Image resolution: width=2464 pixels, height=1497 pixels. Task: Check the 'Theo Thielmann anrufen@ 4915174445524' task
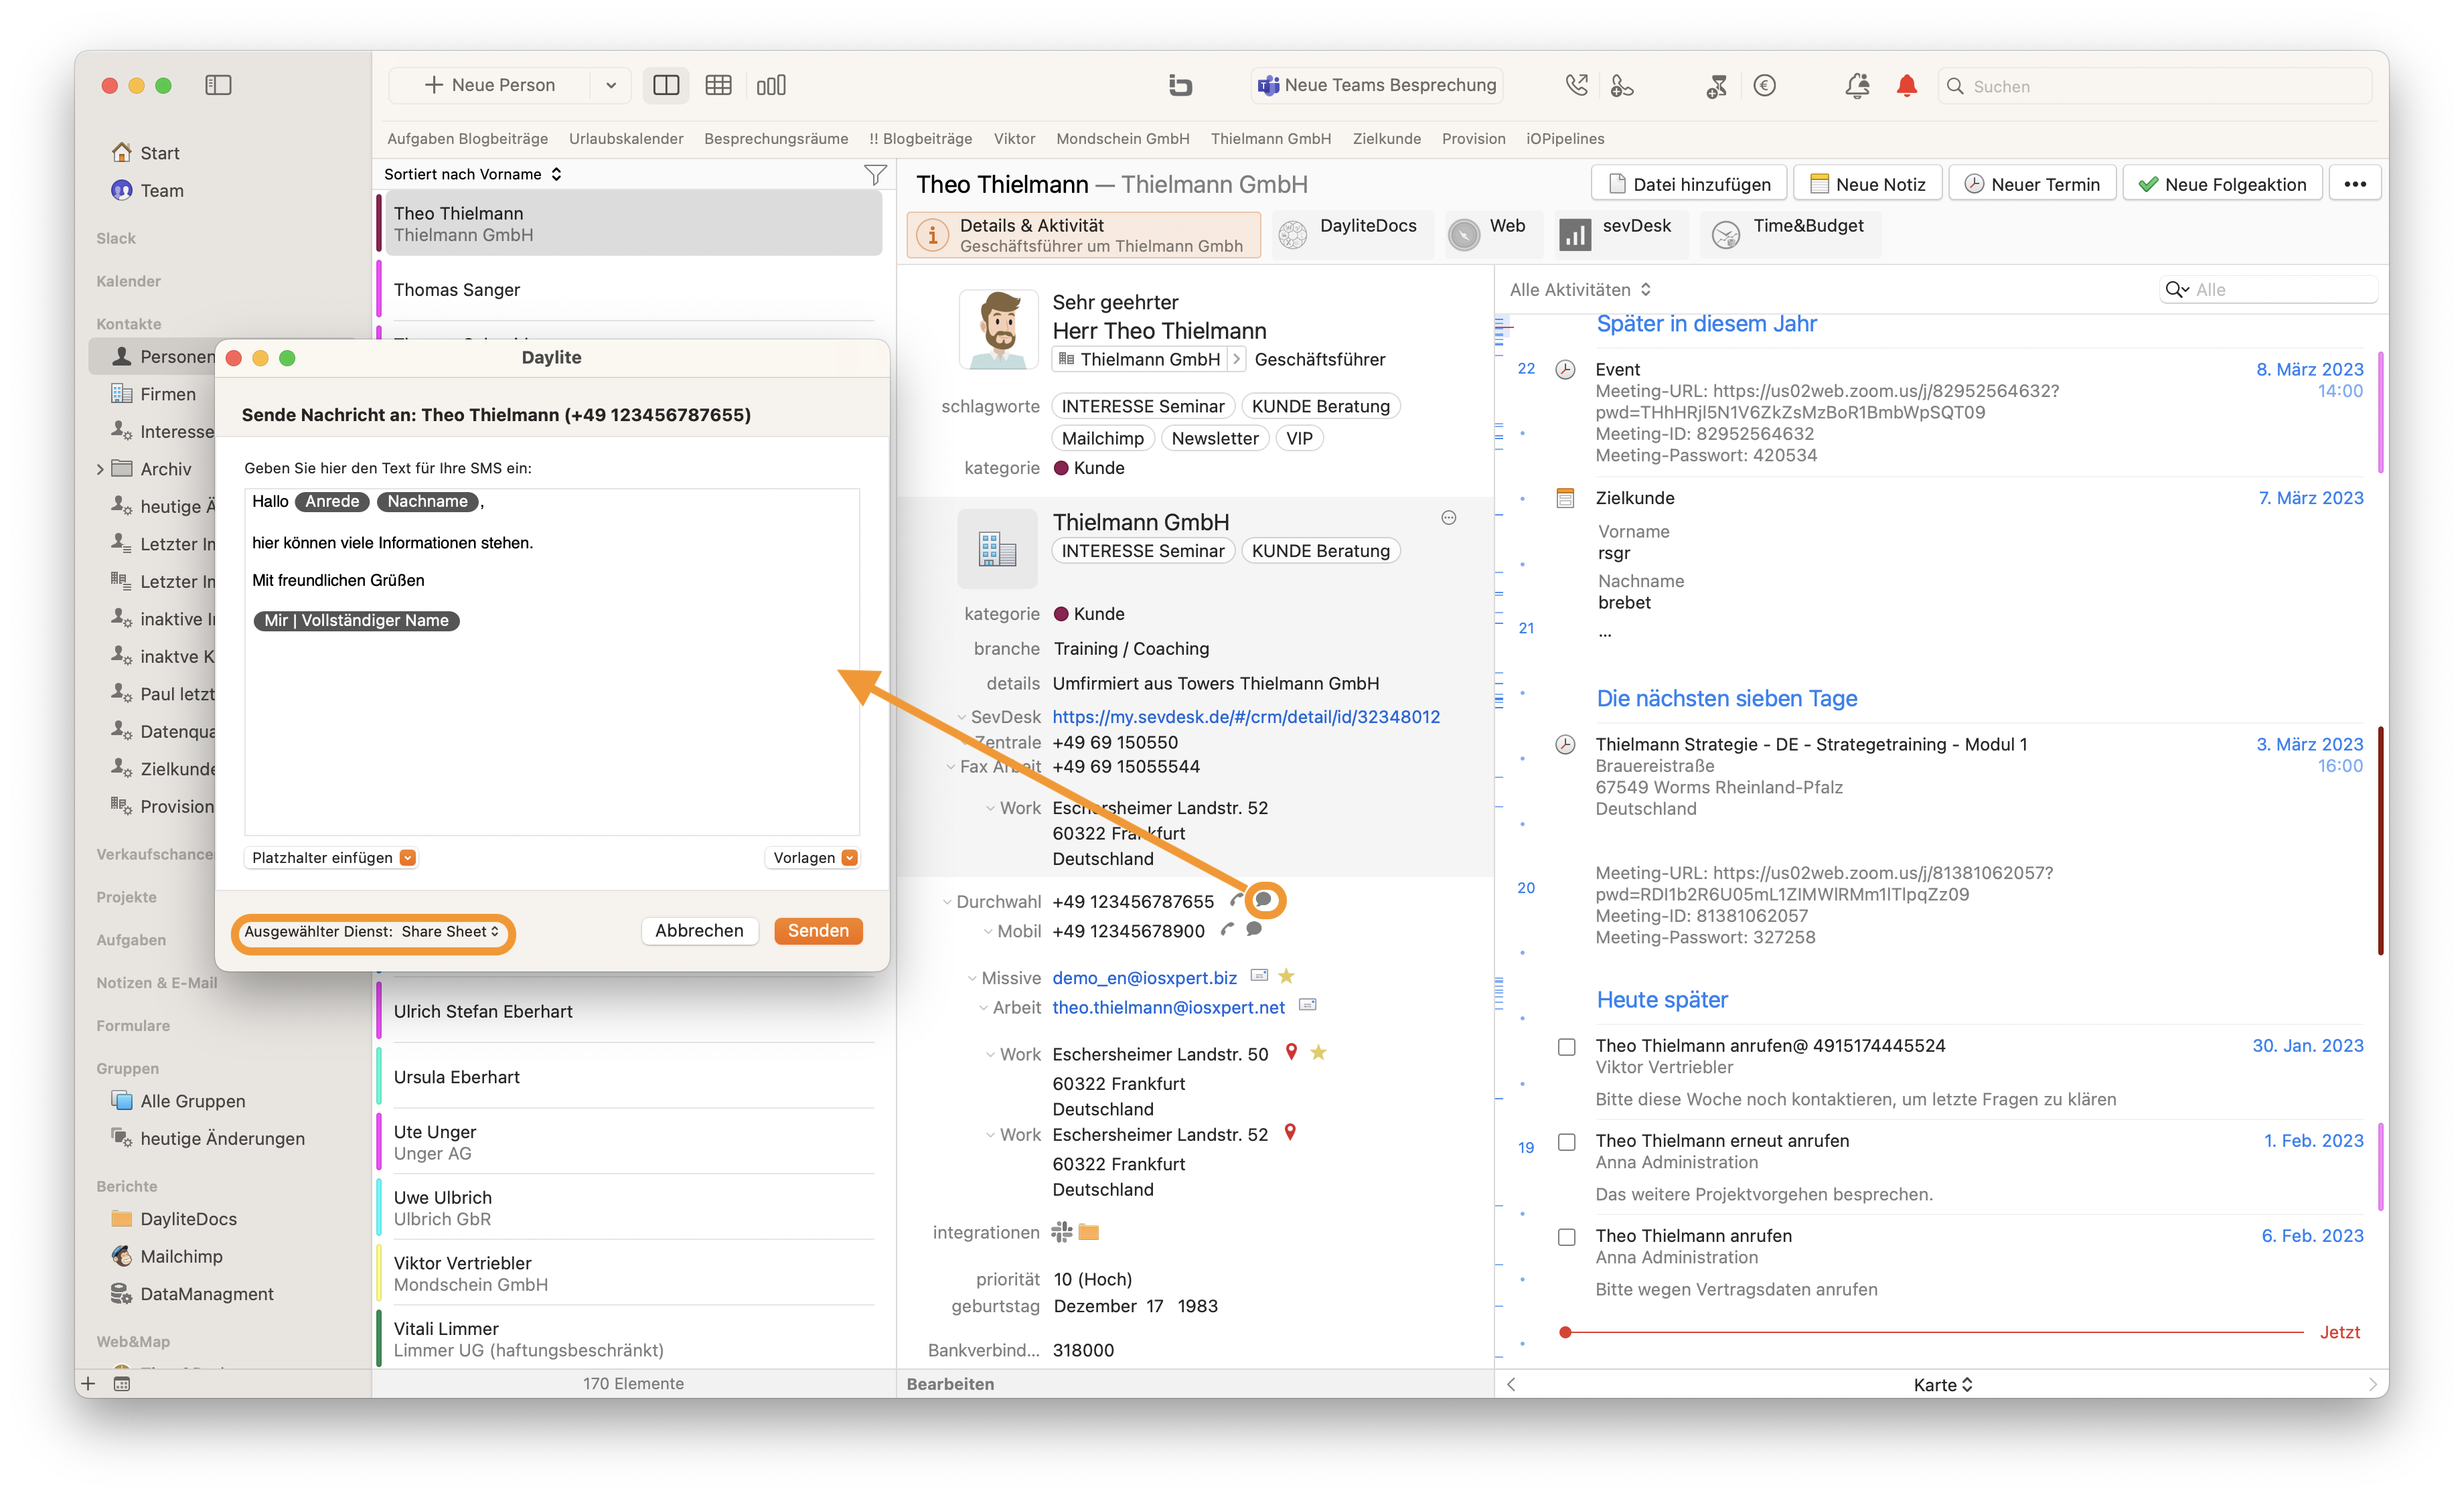(1567, 1047)
